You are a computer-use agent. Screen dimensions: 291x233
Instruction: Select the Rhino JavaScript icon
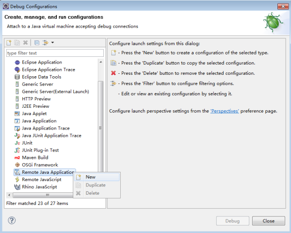click(x=17, y=187)
